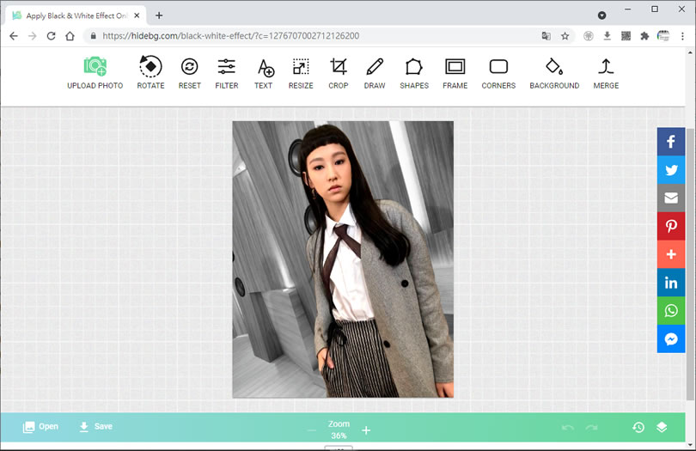This screenshot has height=451, width=696.
Task: Open the Filter tool
Action: 226,73
